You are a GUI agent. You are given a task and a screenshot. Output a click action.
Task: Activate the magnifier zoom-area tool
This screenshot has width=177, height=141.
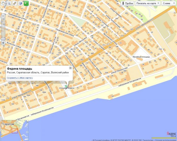(x=9, y=3)
